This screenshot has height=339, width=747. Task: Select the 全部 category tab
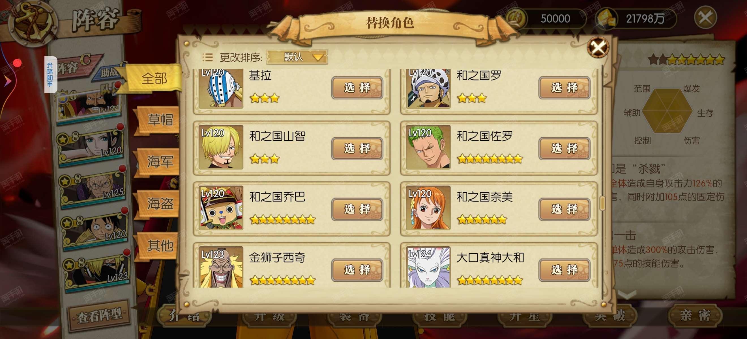click(x=154, y=78)
